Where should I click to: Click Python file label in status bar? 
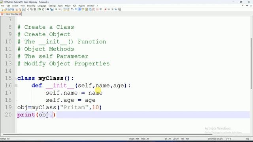point(5,139)
